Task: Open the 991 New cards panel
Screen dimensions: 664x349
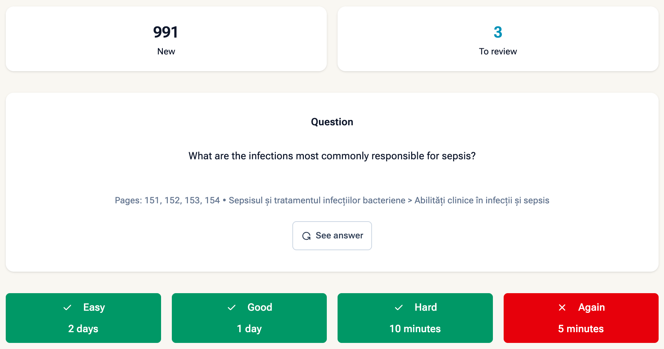Action: click(166, 39)
